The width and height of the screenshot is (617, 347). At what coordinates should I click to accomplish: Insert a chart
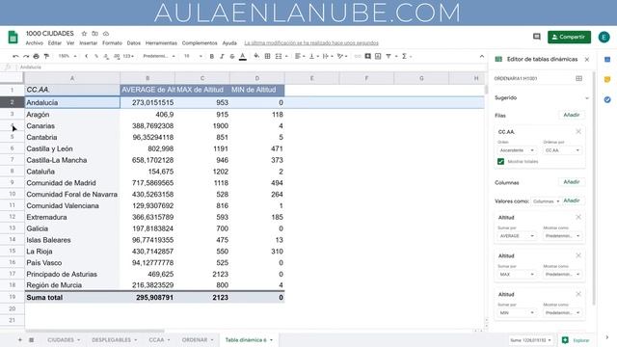point(378,56)
